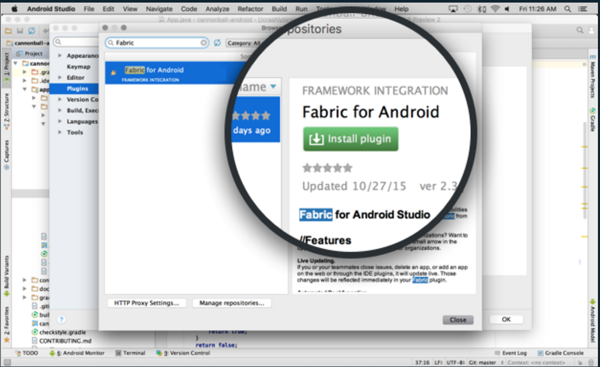
Task: Open the Edit menu
Action: click(x=108, y=9)
